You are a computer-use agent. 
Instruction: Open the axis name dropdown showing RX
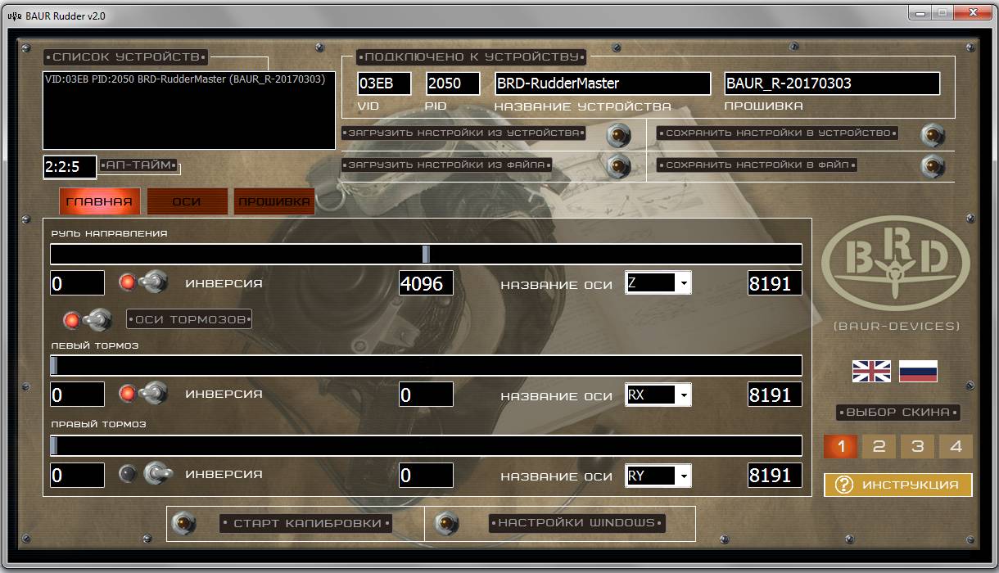click(x=658, y=395)
